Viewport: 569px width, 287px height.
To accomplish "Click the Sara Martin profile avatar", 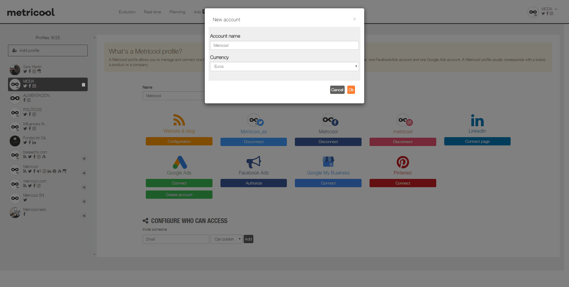I will (15, 70).
